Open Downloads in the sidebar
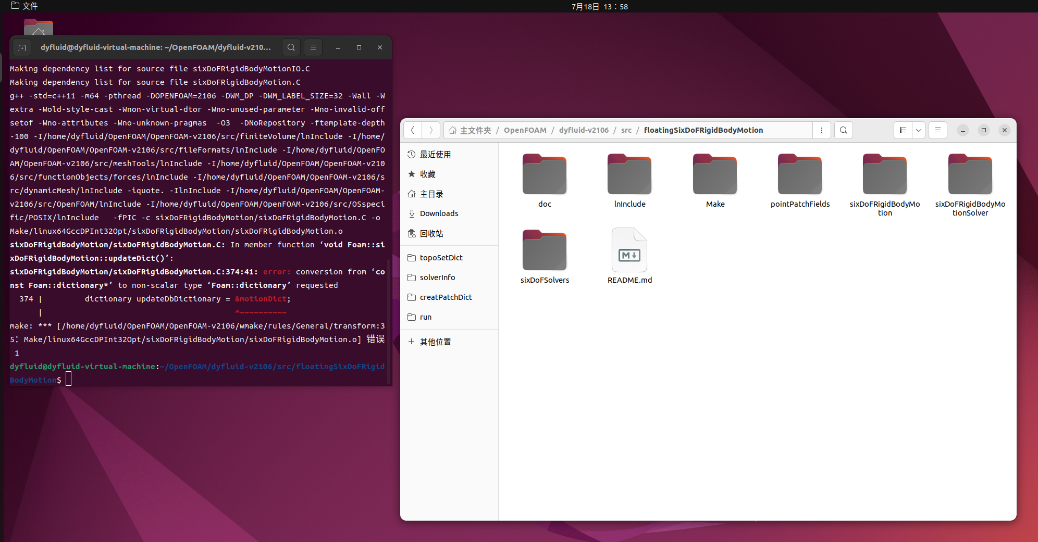The width and height of the screenshot is (1038, 542). 450,213
